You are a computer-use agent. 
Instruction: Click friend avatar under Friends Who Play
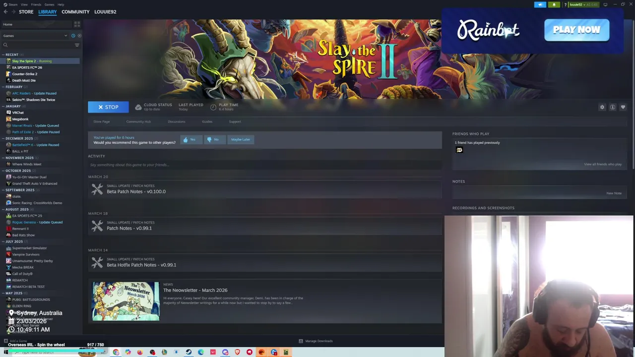tap(459, 150)
